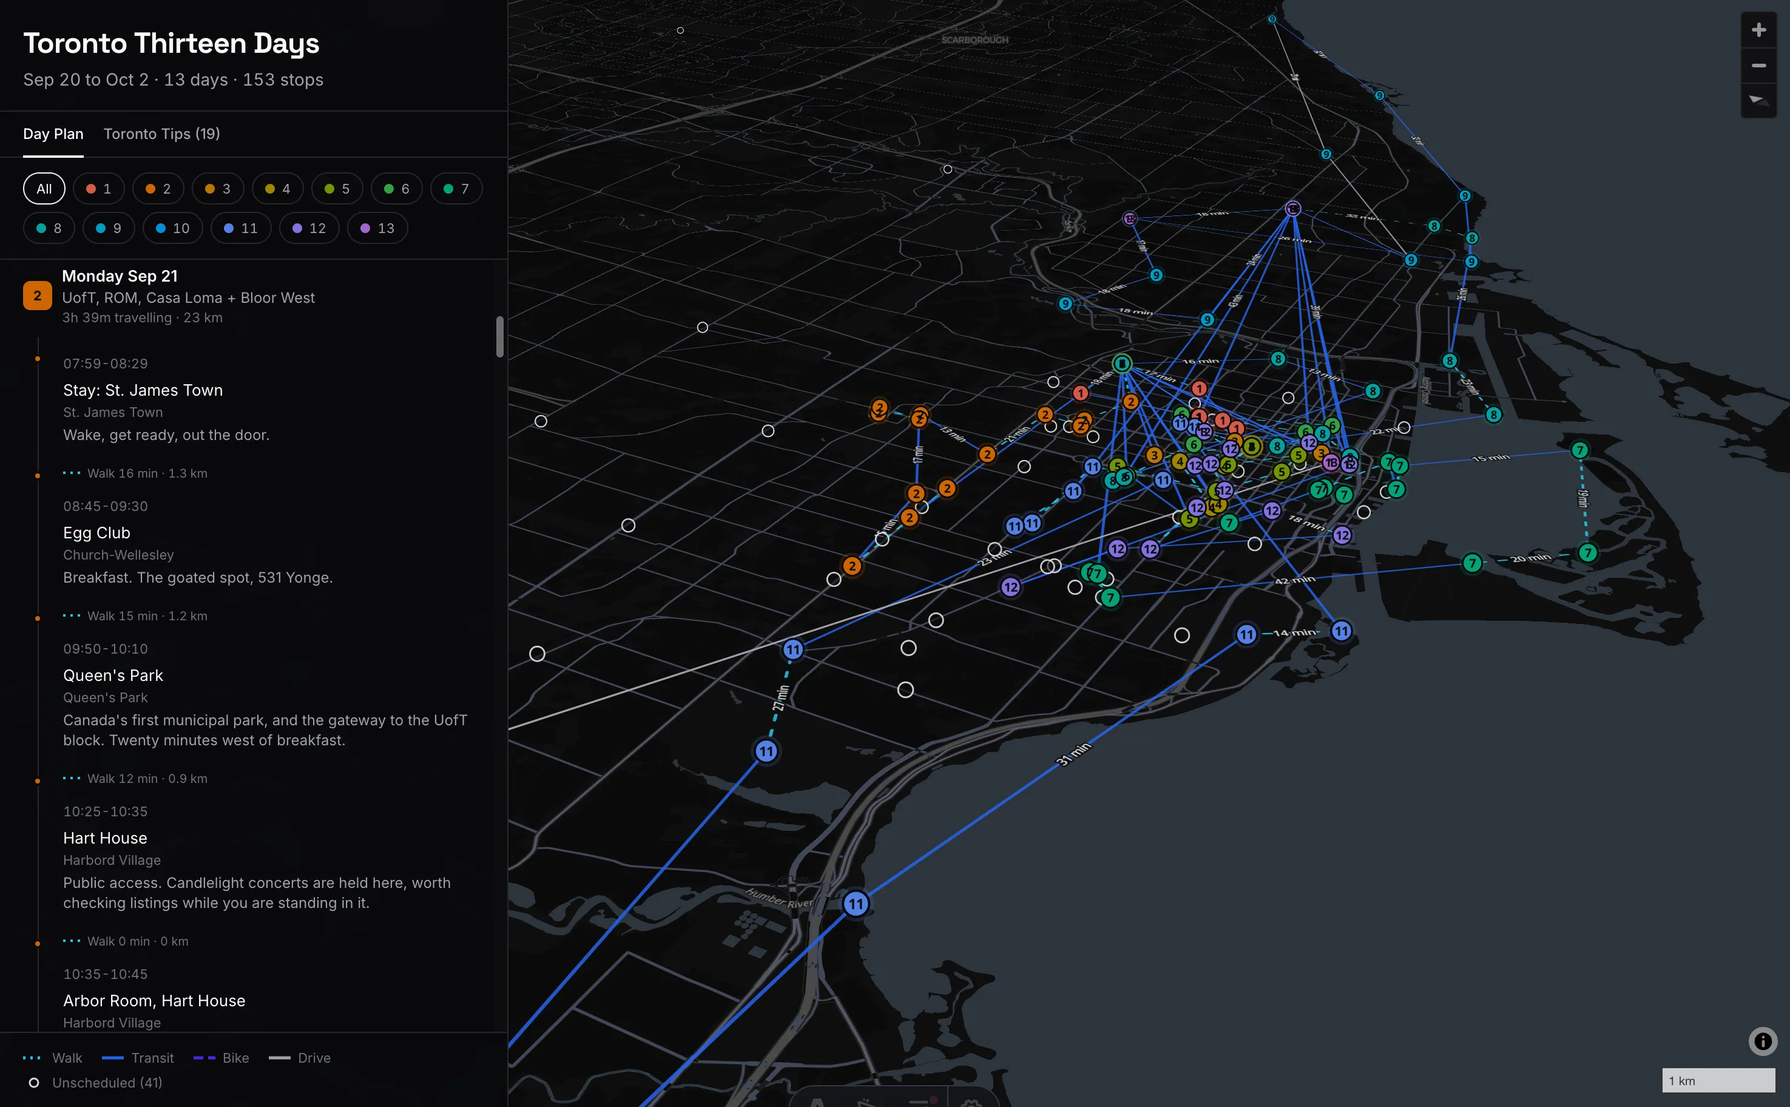The image size is (1790, 1107).
Task: Filter to day 3 chip
Action: tap(217, 189)
